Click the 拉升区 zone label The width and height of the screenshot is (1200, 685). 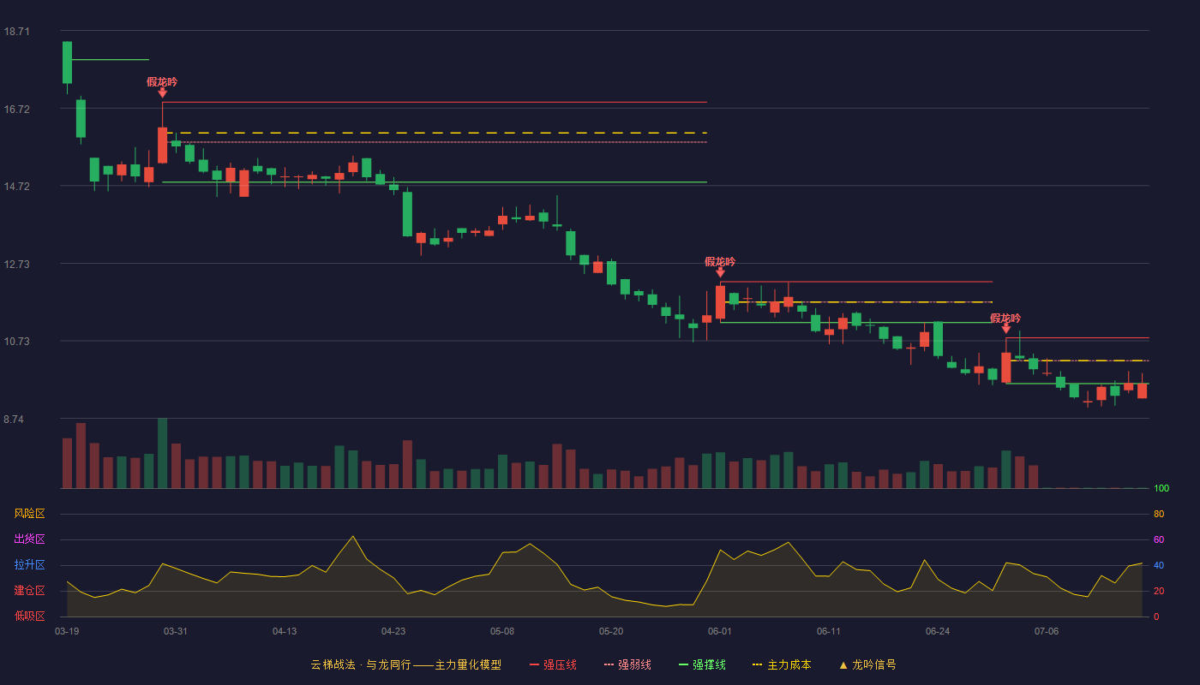[x=29, y=565]
